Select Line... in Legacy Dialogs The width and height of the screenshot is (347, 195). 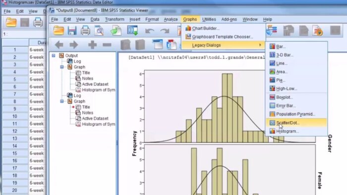click(296, 63)
